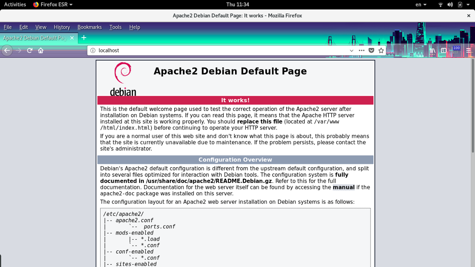Reload the current page

point(29,50)
